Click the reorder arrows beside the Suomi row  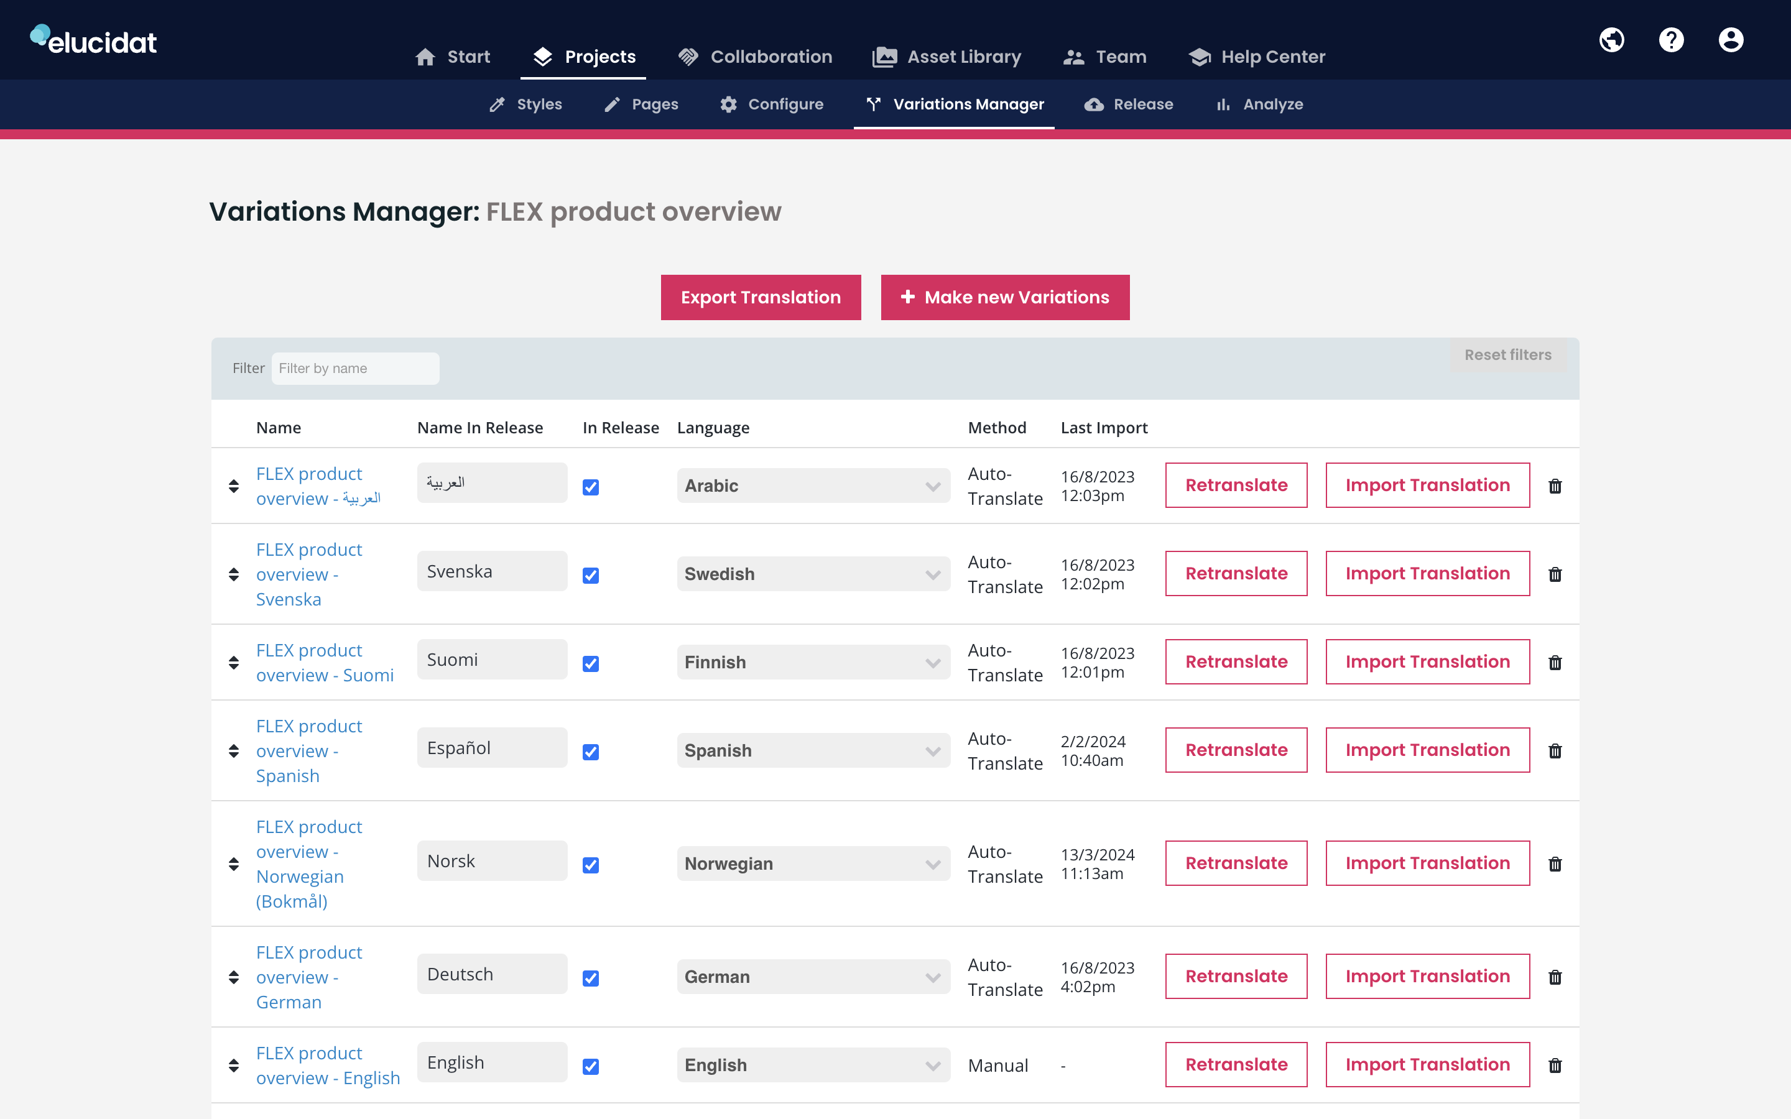click(234, 662)
